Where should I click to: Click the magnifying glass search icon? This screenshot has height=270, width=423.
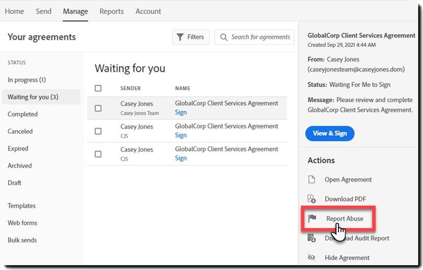click(x=224, y=37)
